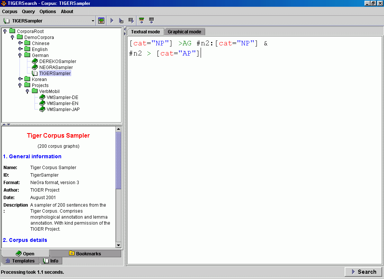Click the VMSampler-EN green book icon
The height and width of the screenshot is (279, 384).
(42, 103)
